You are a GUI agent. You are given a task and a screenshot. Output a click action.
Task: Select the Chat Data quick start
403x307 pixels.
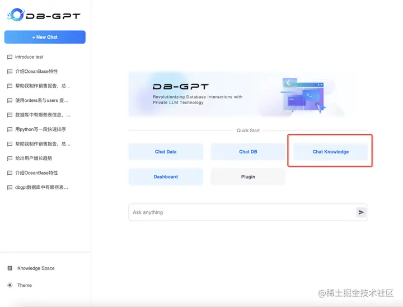(x=166, y=152)
